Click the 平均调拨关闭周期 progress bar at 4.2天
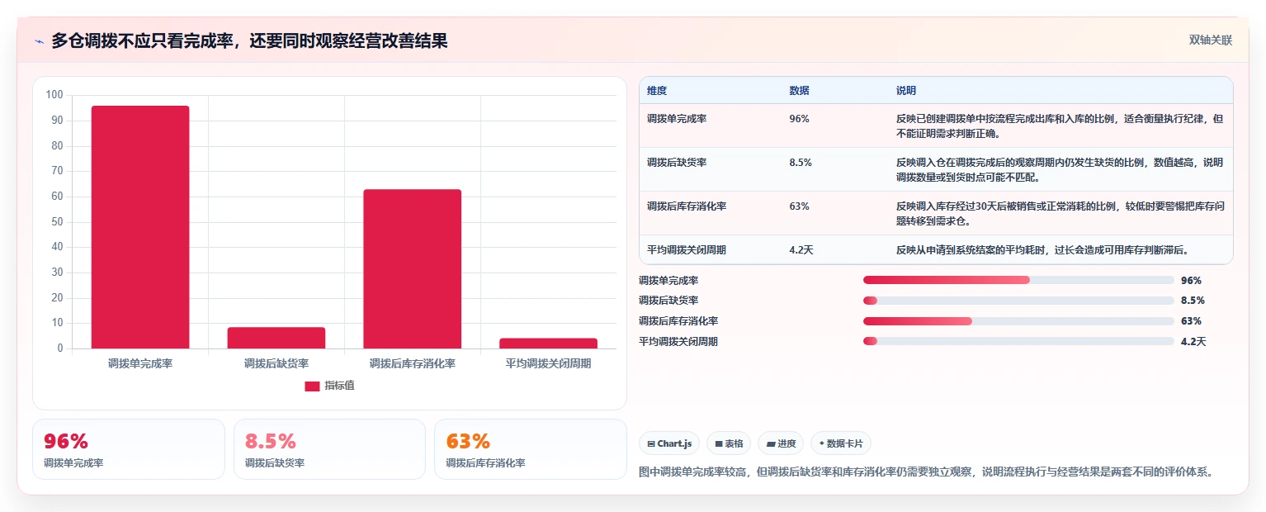This screenshot has width=1266, height=512. pyautogui.click(x=1018, y=341)
